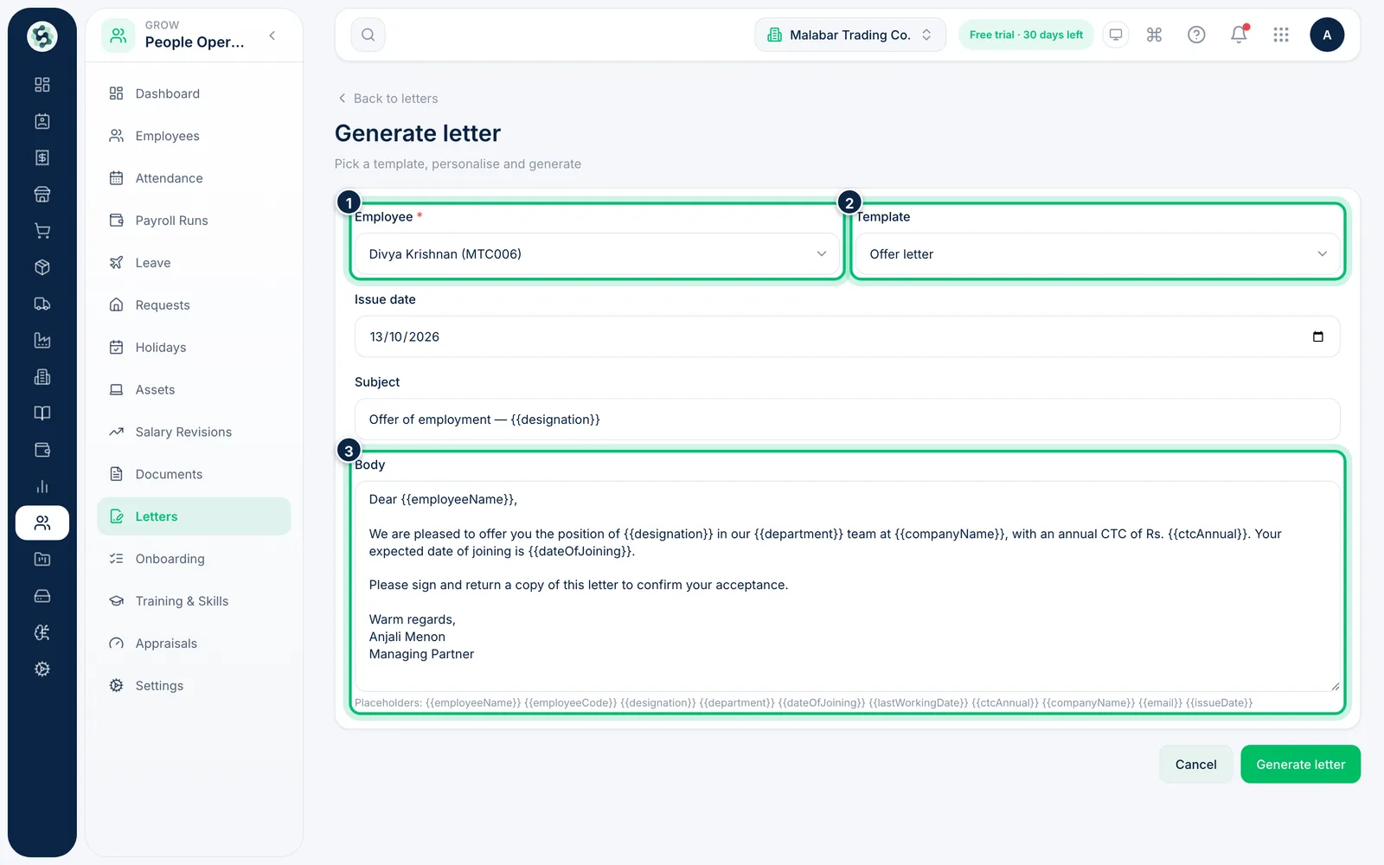Image resolution: width=1384 pixels, height=865 pixels.
Task: Click the monitor display icon in header
Action: [x=1116, y=35]
